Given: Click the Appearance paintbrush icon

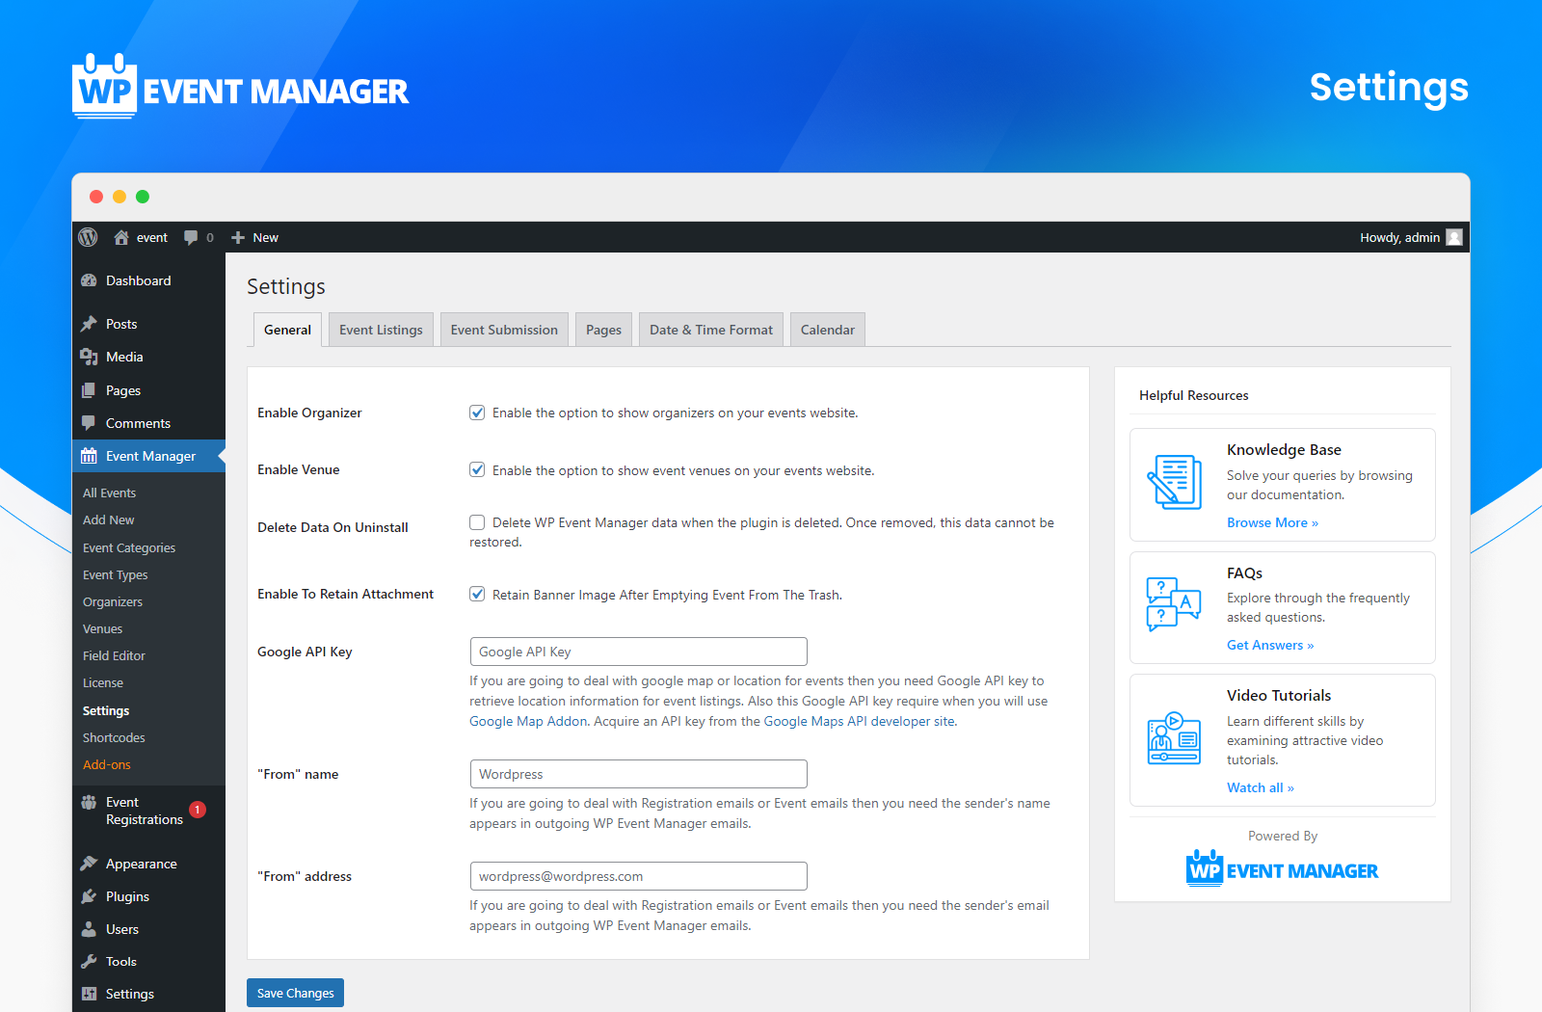Looking at the screenshot, I should (89, 864).
